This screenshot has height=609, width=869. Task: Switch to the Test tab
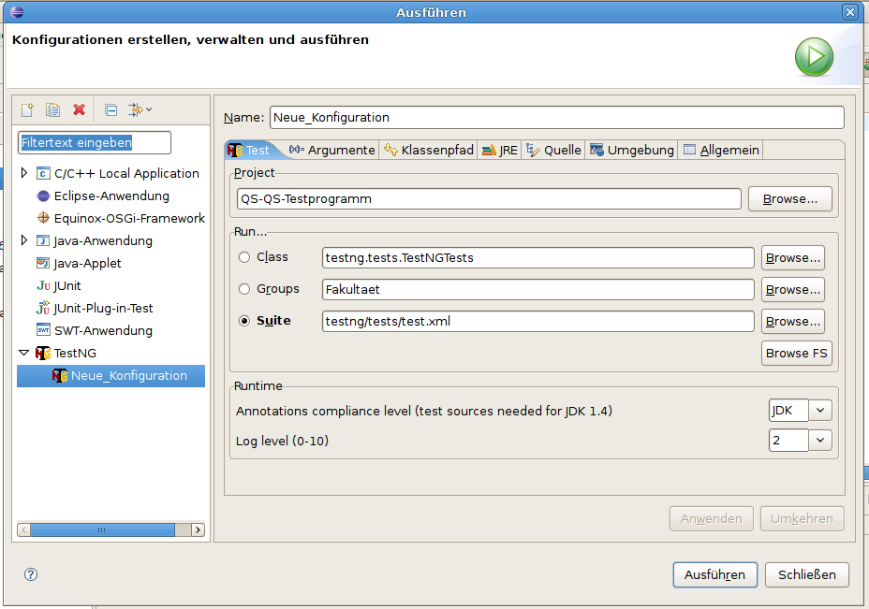point(249,150)
